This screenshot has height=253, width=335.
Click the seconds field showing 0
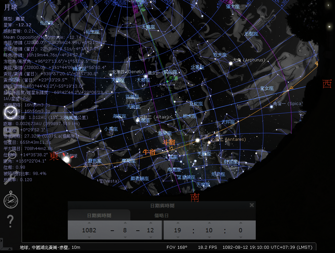point(241,230)
